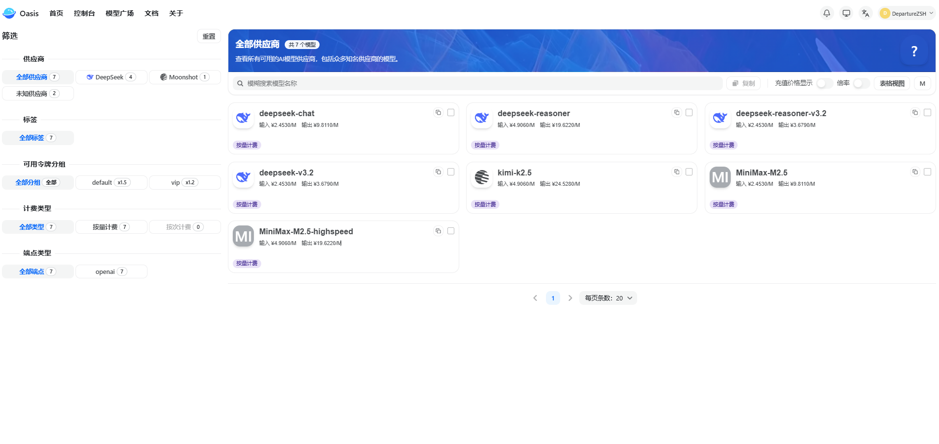The height and width of the screenshot is (444, 939).
Task: Click the Reset (重置) filter button
Action: (209, 36)
